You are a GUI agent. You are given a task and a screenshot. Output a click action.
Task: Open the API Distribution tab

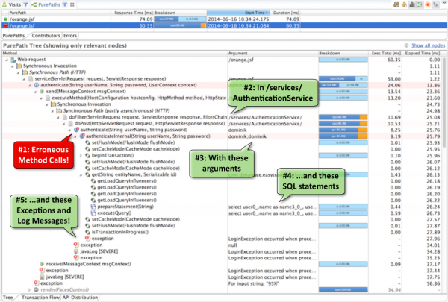coord(81,298)
